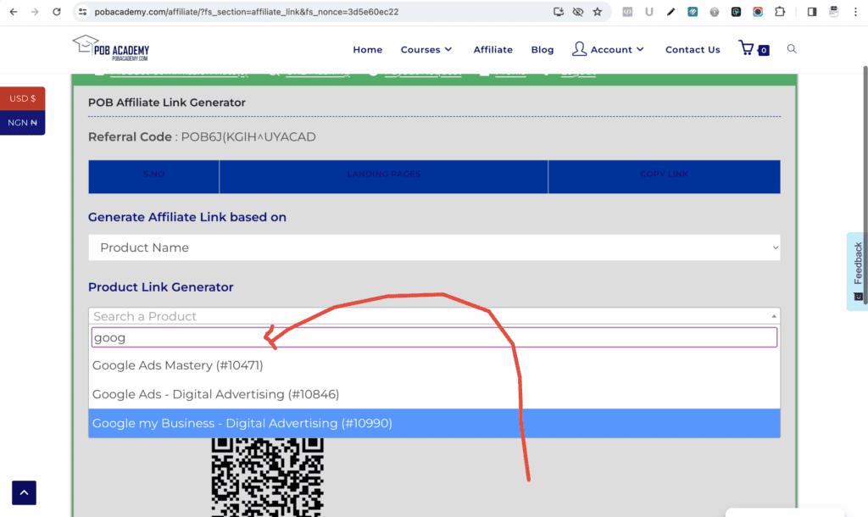Open the shopping cart
The width and height of the screenshot is (868, 517).
(x=754, y=48)
